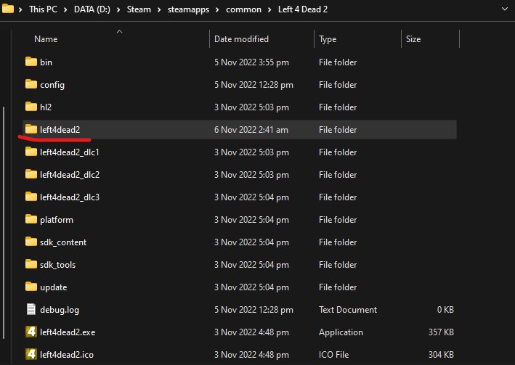Select the underlined left4dead2 folder
Image resolution: width=515 pixels, height=365 pixels.
click(60, 130)
